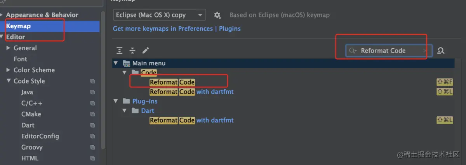466x165 pixels.
Task: Click the Collapse All toolbar icon
Action: 132,51
